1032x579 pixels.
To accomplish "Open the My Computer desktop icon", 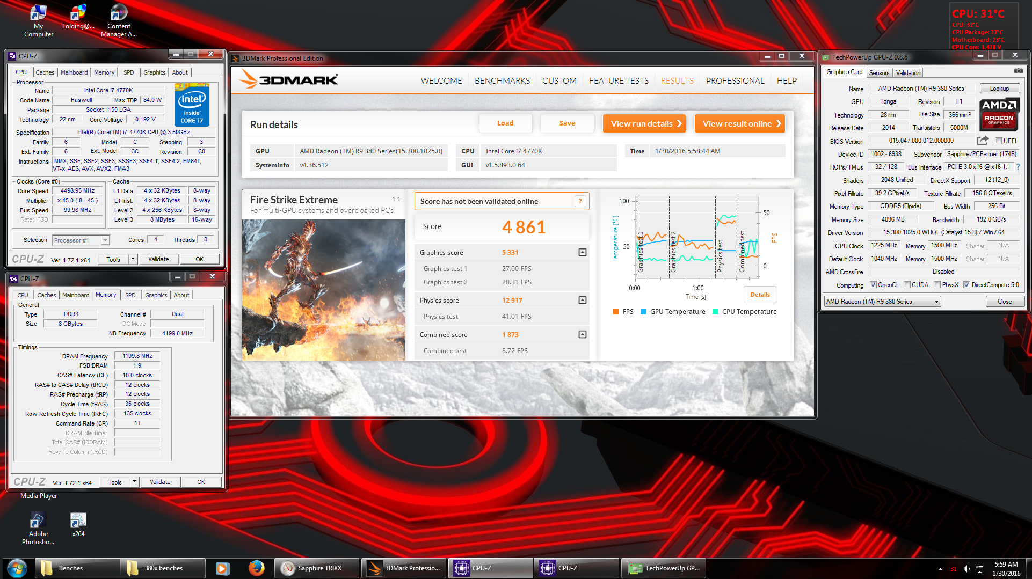I will (38, 21).
